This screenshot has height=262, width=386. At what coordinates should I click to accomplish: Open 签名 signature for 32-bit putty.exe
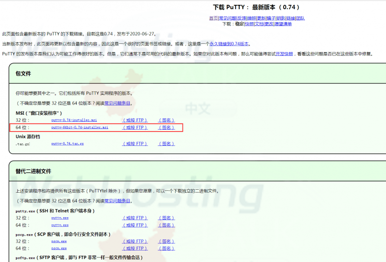coord(166,218)
